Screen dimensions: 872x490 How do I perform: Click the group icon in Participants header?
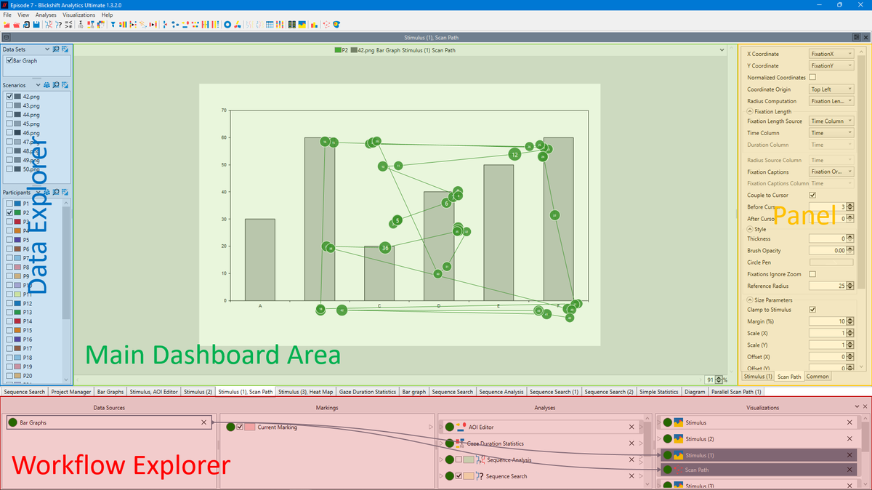click(47, 192)
